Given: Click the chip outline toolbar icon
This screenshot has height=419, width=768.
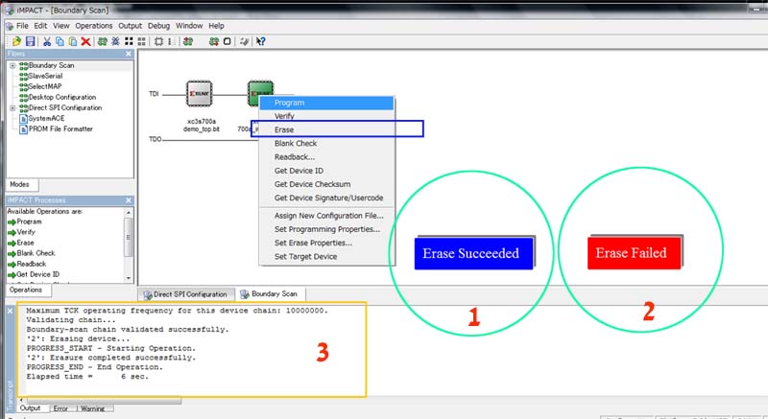Looking at the screenshot, I should pos(158,41).
